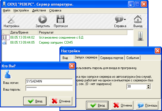Increase delay value with up arrow
162x111 pixels.
[x=149, y=86]
